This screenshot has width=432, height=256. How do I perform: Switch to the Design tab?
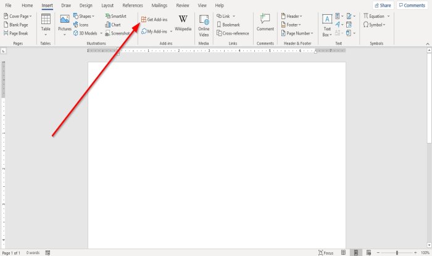click(86, 5)
